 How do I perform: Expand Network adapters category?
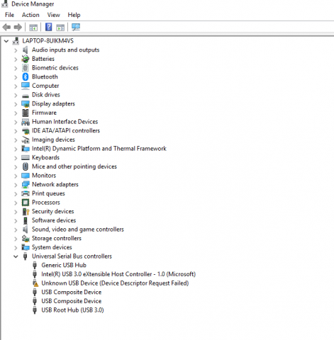coord(16,185)
